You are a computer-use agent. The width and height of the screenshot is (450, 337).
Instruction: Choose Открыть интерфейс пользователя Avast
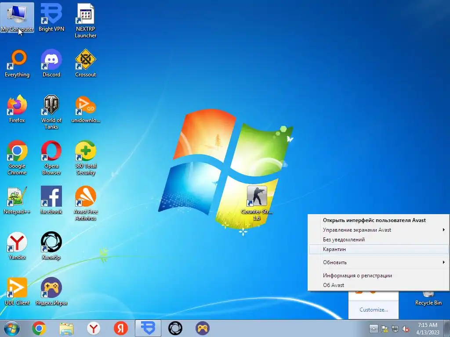378,220
